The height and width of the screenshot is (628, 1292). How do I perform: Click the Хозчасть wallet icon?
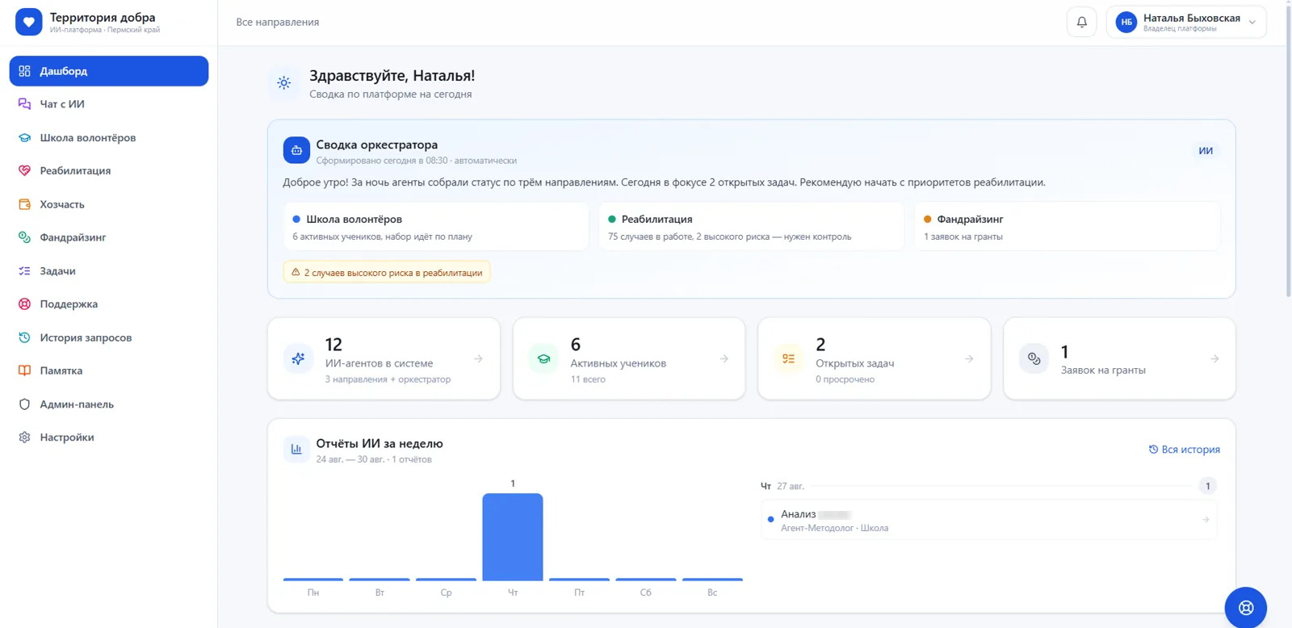pos(24,204)
